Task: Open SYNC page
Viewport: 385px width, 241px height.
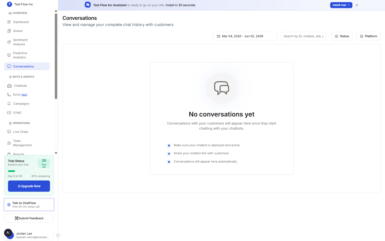Action: pyautogui.click(x=27, y=113)
